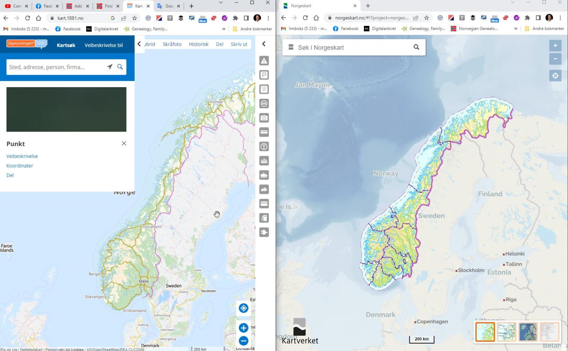Select the EV charging plug icon
The width and height of the screenshot is (568, 351).
point(264,232)
